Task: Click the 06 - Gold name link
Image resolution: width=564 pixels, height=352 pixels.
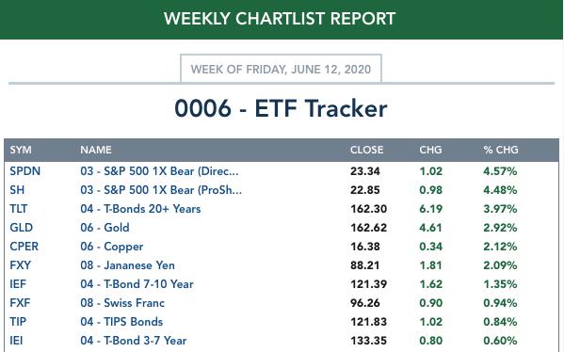Action: [x=105, y=228]
